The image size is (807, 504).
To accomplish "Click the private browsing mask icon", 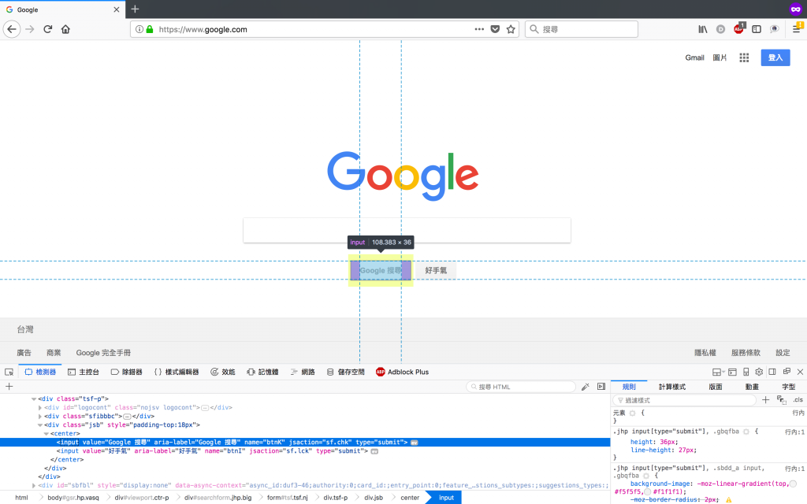I will [796, 9].
